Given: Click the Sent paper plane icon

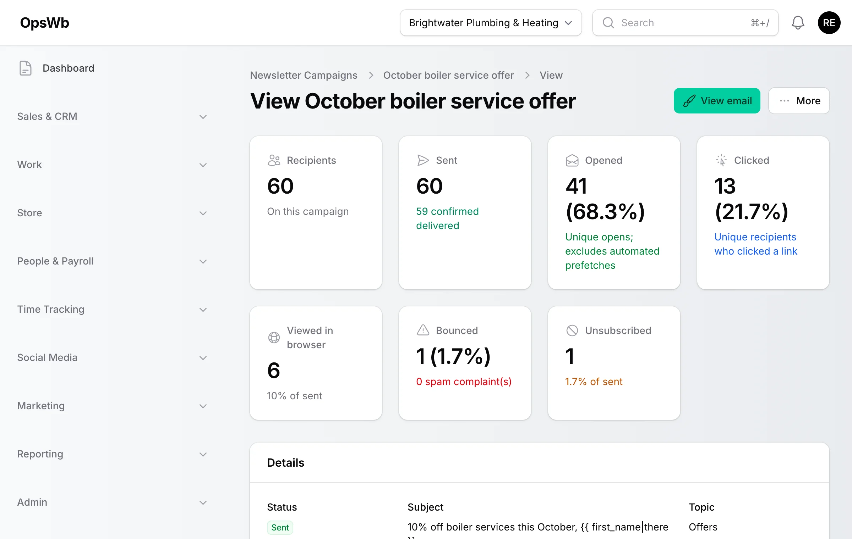Looking at the screenshot, I should click(x=423, y=160).
